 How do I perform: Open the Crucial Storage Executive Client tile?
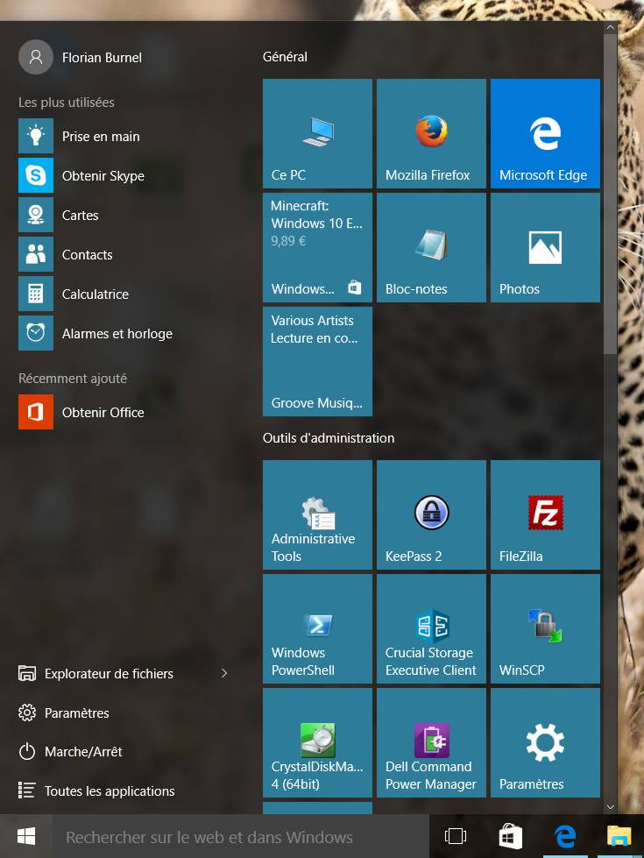coord(431,628)
